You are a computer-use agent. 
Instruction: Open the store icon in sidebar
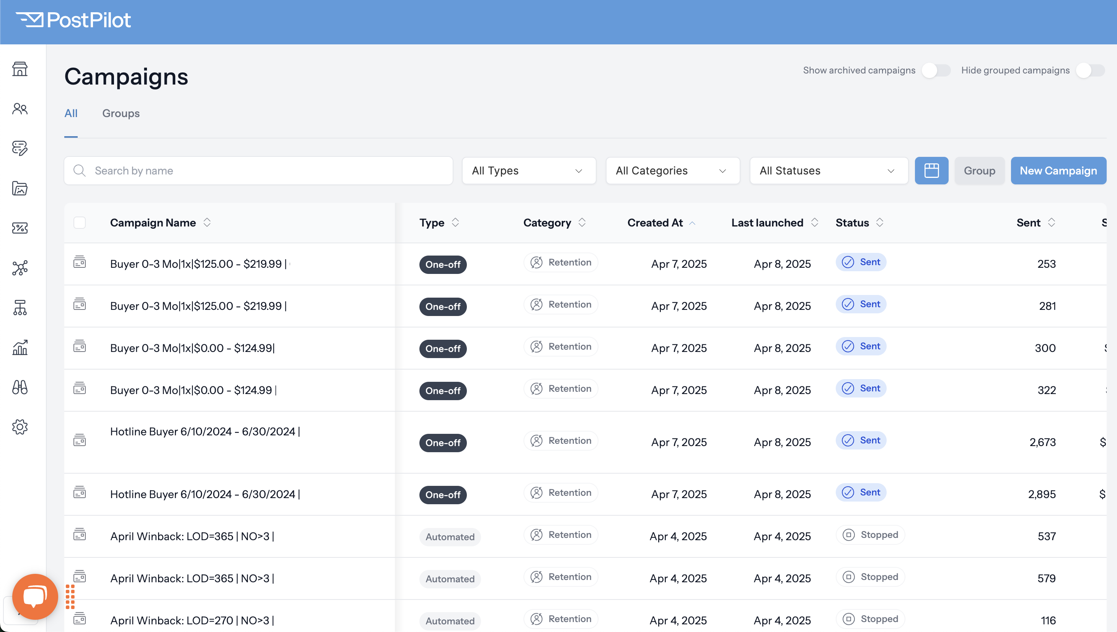click(20, 69)
